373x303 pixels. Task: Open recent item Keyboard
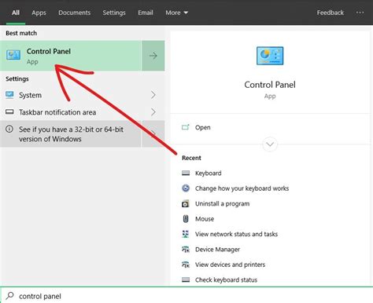pos(209,173)
